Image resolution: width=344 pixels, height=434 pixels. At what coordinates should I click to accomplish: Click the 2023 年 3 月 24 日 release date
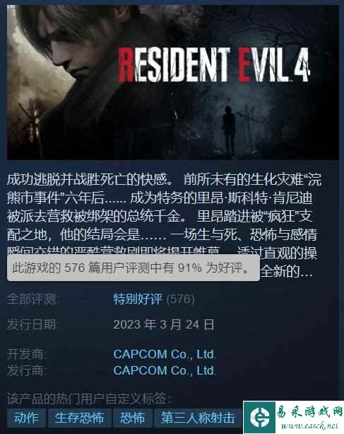click(x=164, y=324)
